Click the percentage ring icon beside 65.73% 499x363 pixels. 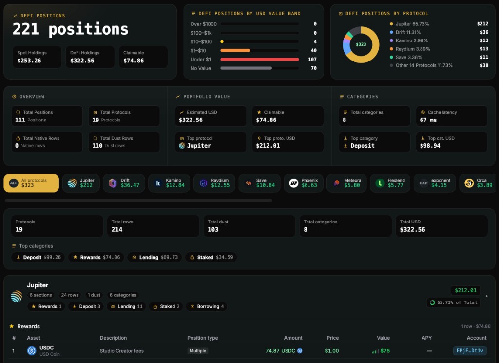432,302
